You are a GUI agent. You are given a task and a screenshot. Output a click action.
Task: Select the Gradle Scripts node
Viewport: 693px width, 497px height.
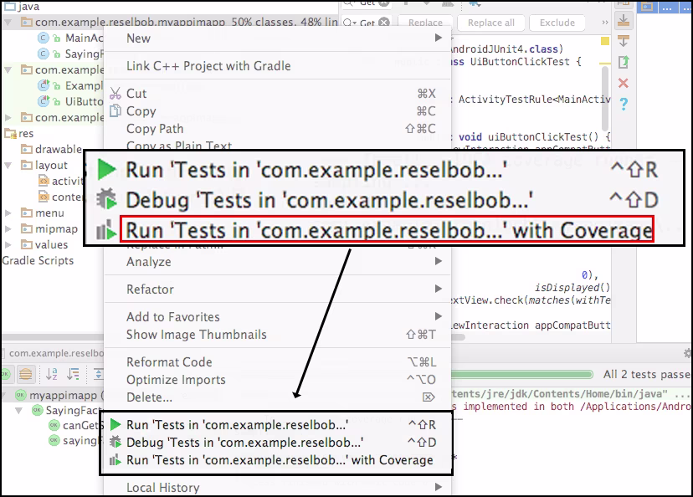tap(38, 261)
